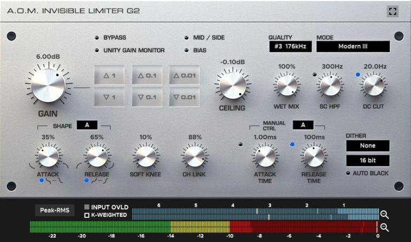Zoom the output level meter magnifier

click(385, 228)
